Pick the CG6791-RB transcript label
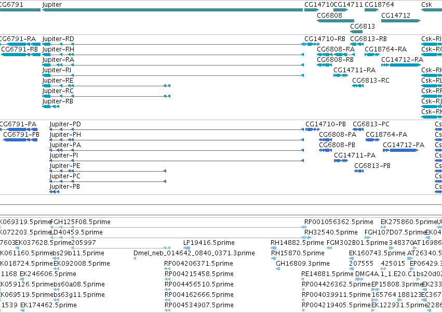Screen dimensions: 442x313 [x=19, y=49]
